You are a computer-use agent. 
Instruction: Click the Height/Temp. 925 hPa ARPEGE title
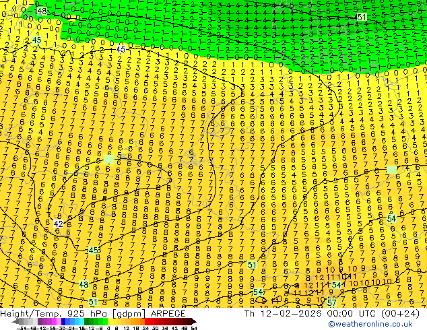coord(93,314)
